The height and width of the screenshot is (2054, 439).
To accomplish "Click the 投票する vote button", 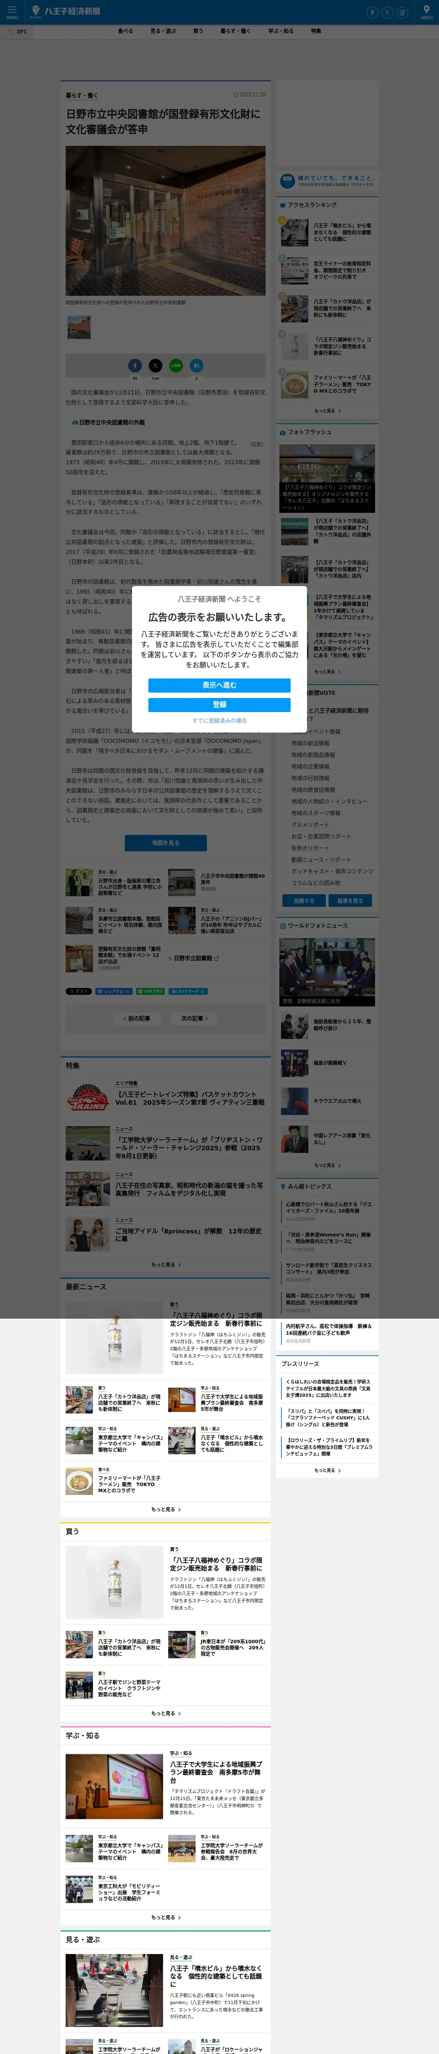I will [304, 901].
